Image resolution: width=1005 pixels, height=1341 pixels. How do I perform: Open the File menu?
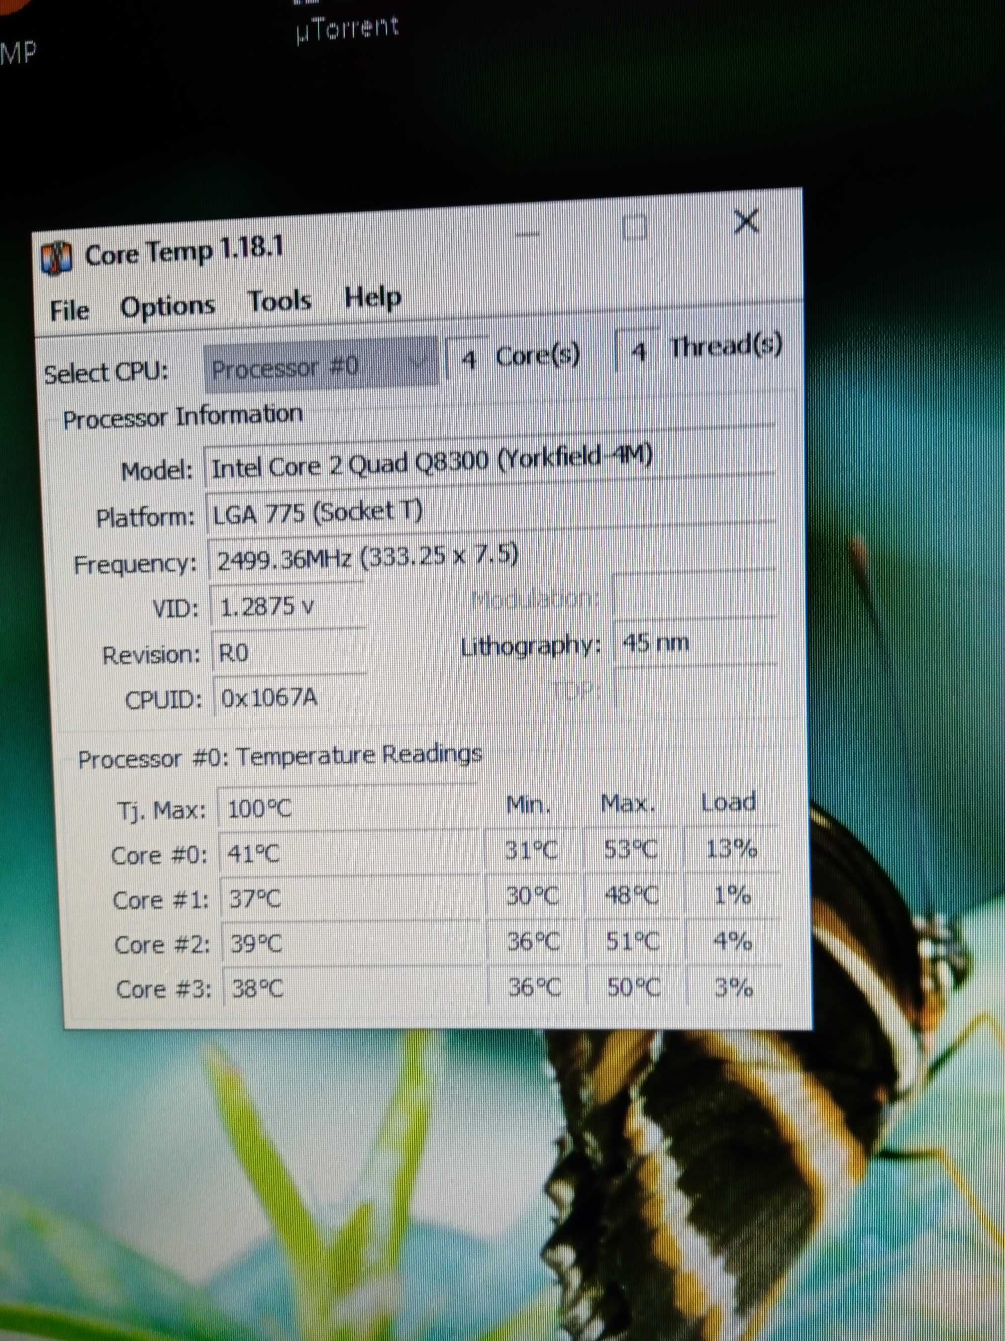(69, 311)
